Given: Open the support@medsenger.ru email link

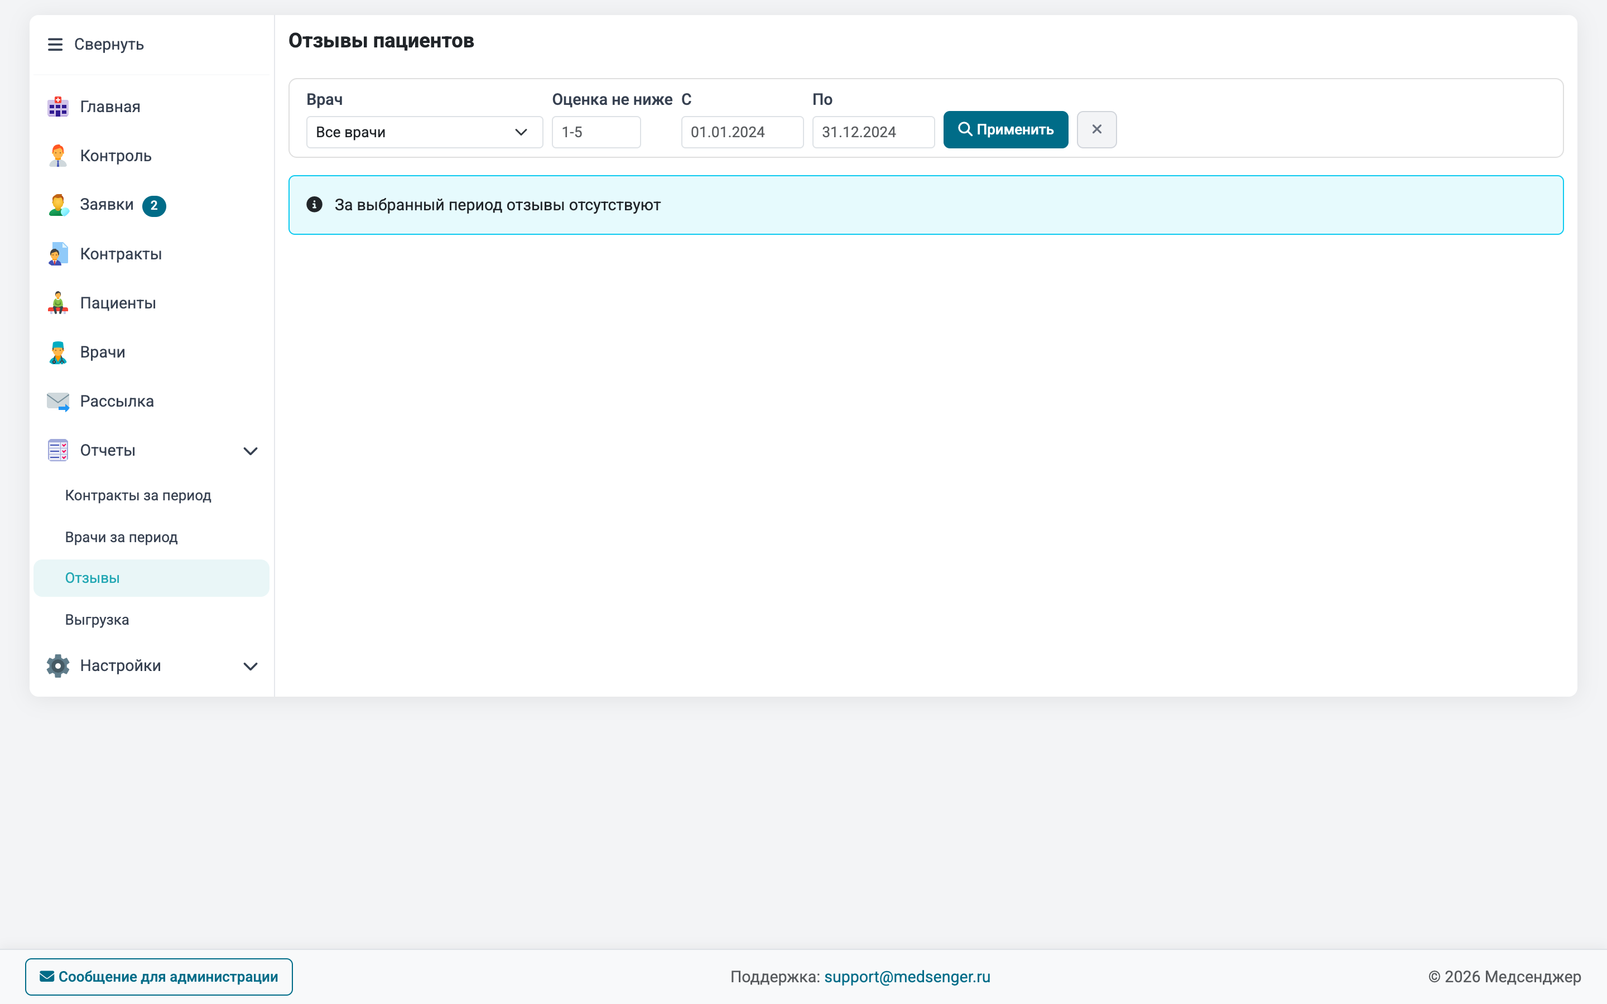Looking at the screenshot, I should click(x=907, y=977).
